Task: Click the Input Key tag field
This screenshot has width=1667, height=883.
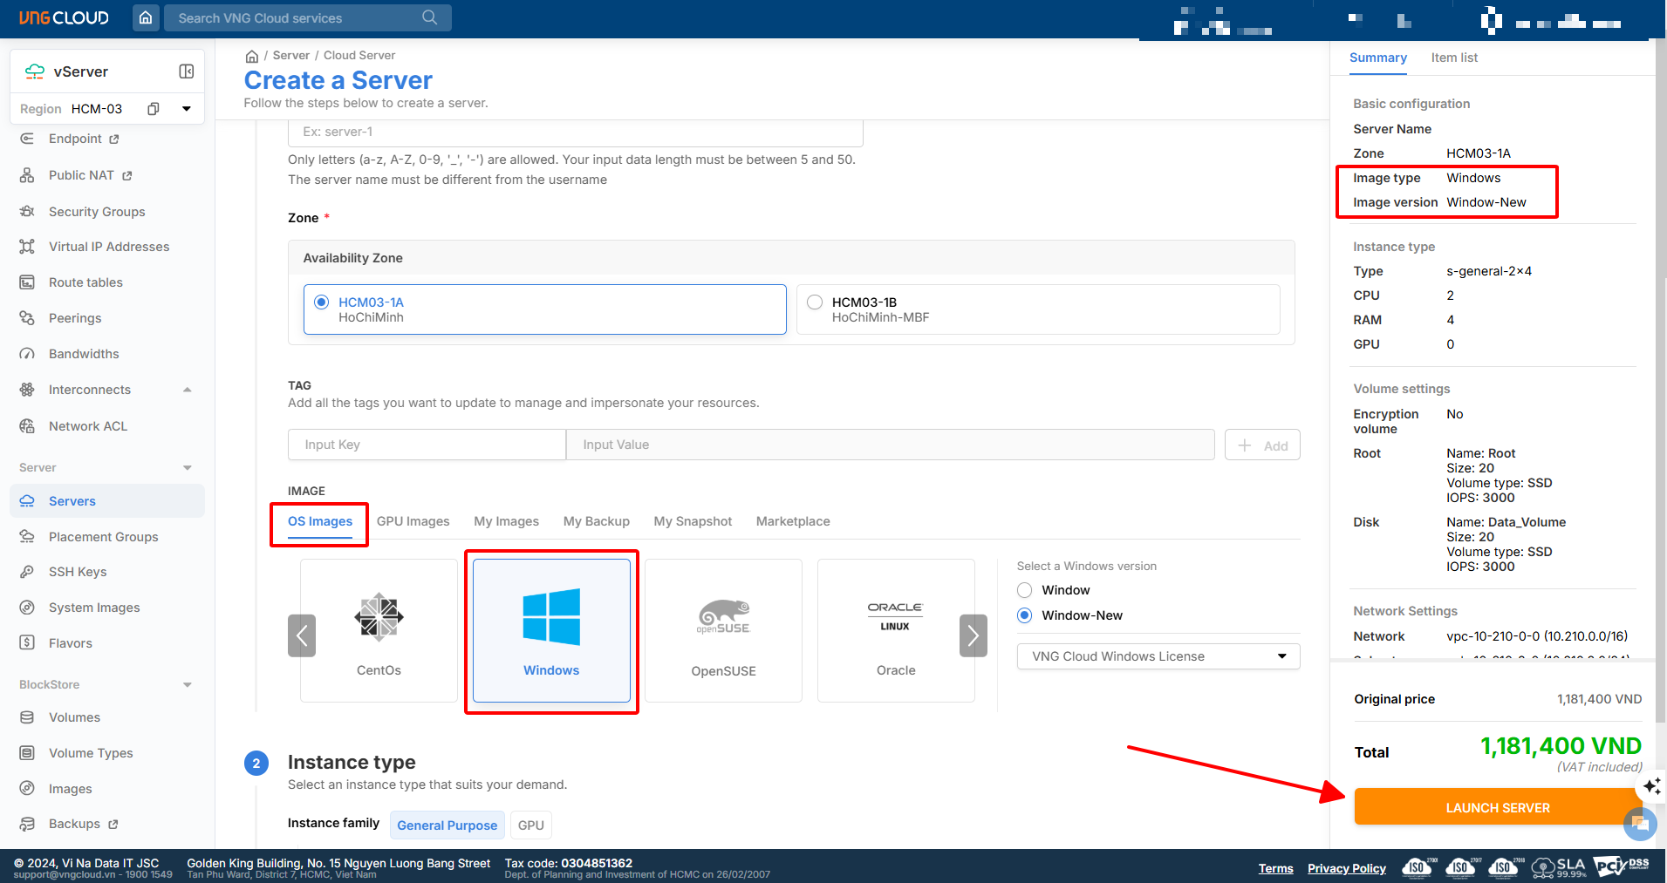Action: pos(427,445)
